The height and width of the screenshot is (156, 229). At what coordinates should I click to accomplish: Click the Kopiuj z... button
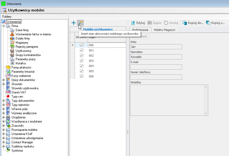point(215,23)
